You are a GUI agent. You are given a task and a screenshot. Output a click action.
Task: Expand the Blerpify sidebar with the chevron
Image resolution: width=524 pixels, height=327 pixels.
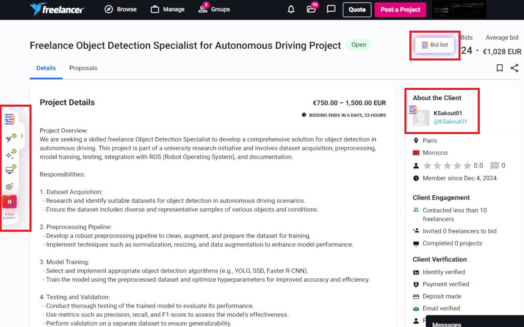pyautogui.click(x=22, y=136)
